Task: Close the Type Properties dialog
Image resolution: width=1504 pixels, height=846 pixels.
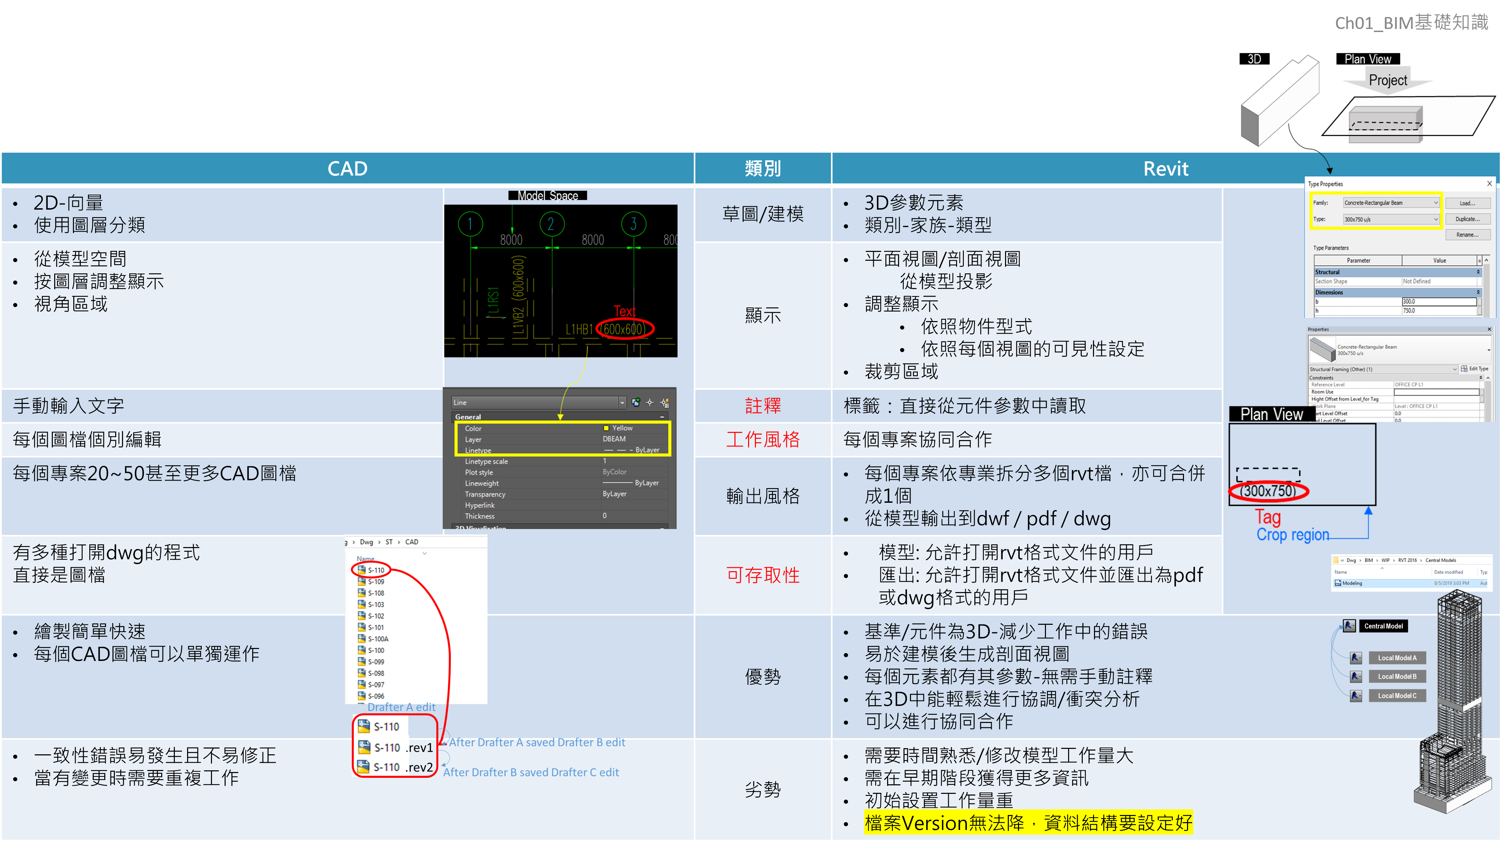Action: (x=1489, y=183)
